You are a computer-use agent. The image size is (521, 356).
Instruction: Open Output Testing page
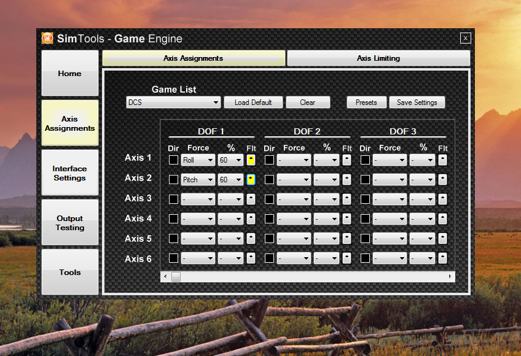click(70, 222)
